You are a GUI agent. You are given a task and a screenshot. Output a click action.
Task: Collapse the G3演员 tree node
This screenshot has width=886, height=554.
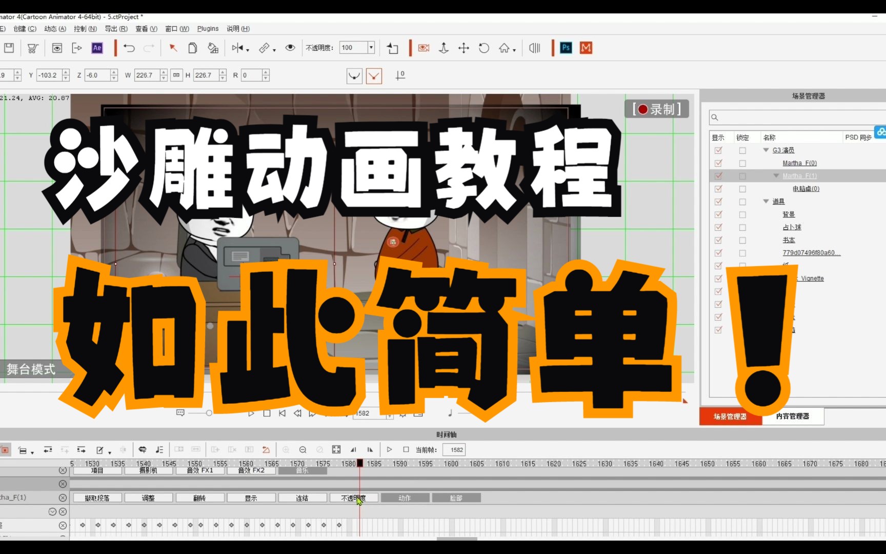[x=766, y=150]
